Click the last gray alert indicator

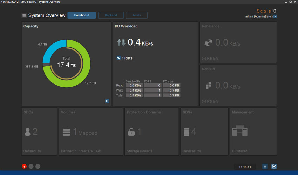click(38, 167)
